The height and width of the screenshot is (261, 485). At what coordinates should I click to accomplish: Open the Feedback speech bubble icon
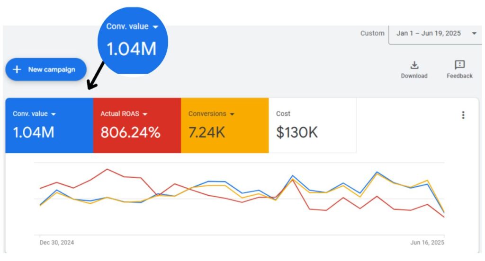tap(459, 65)
